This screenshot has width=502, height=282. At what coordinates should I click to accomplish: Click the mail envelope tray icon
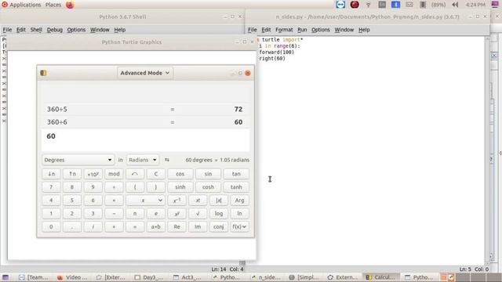(x=409, y=5)
